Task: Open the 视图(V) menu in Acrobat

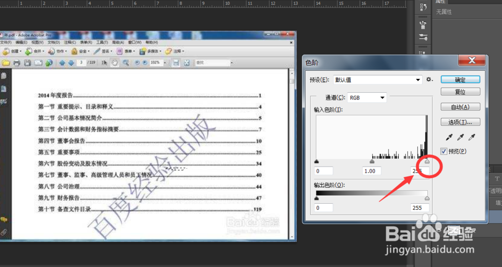Action: pos(37,42)
